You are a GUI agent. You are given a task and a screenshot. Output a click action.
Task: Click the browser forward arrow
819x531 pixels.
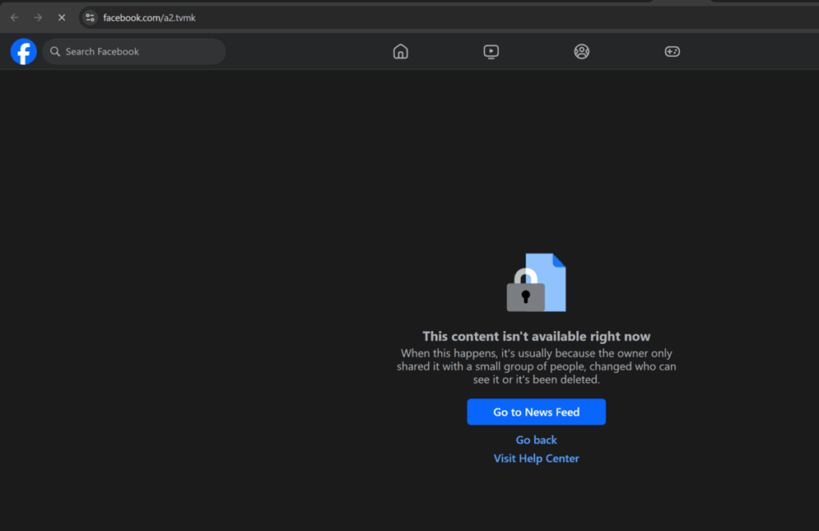(38, 18)
